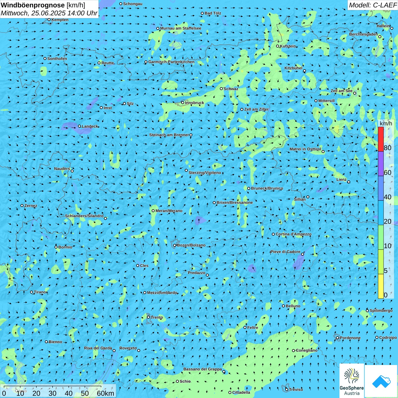Click the Sonthofen label

click(x=57, y=59)
